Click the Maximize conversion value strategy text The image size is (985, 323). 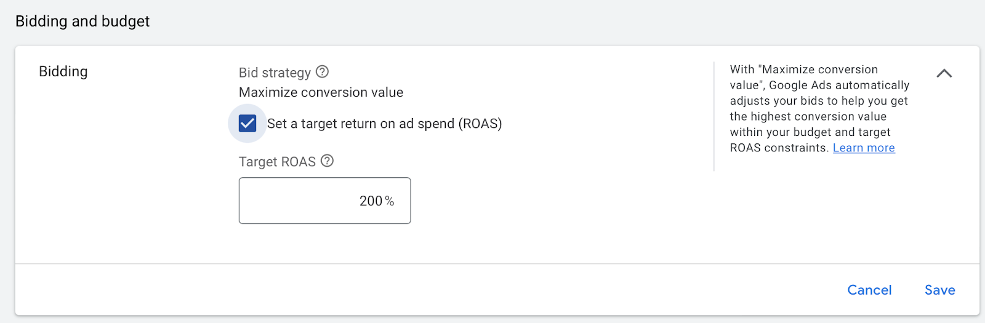(x=321, y=92)
